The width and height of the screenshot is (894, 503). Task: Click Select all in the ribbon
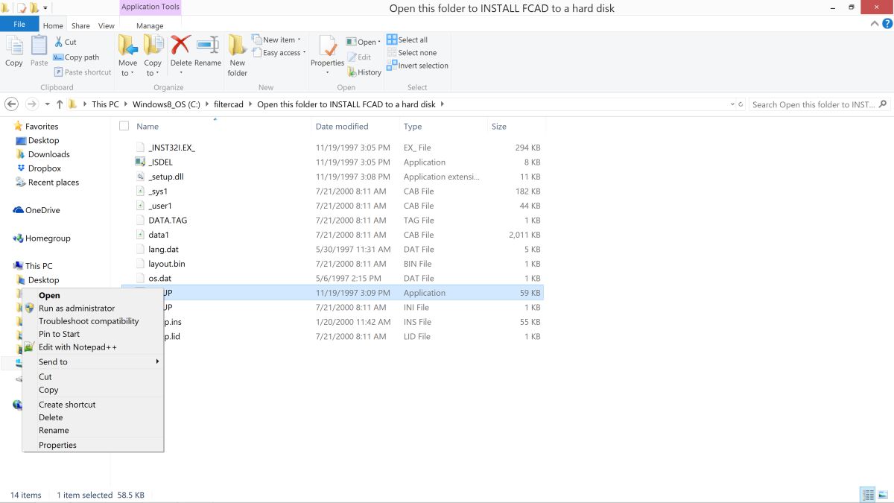407,40
